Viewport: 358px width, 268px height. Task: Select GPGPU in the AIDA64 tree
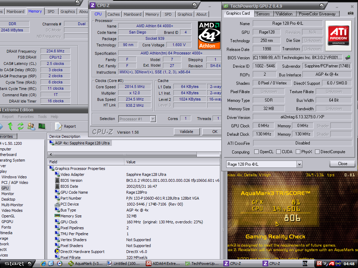(7, 222)
